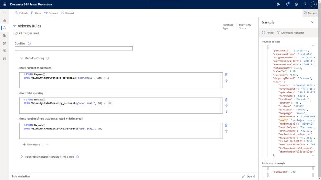Click the Condition info icon

pos(29,43)
